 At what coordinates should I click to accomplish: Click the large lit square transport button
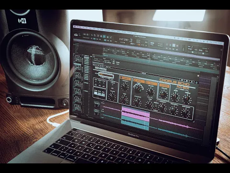pyautogui.click(x=174, y=46)
